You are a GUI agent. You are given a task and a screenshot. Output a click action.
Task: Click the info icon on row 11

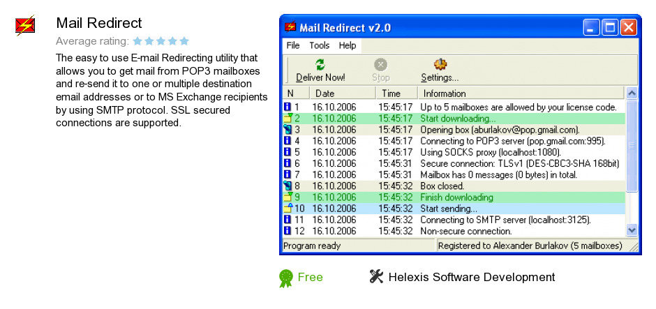(x=288, y=220)
